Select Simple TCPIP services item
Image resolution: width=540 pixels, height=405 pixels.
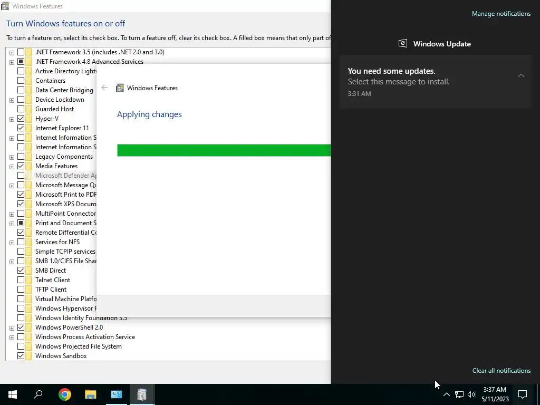pos(65,252)
